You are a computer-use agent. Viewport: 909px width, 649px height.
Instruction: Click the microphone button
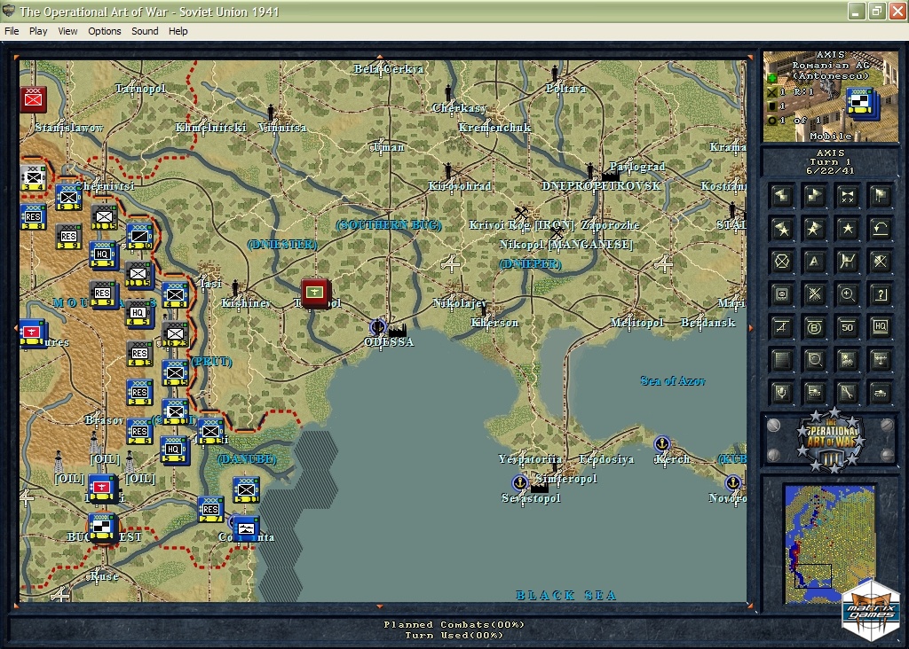point(781,393)
